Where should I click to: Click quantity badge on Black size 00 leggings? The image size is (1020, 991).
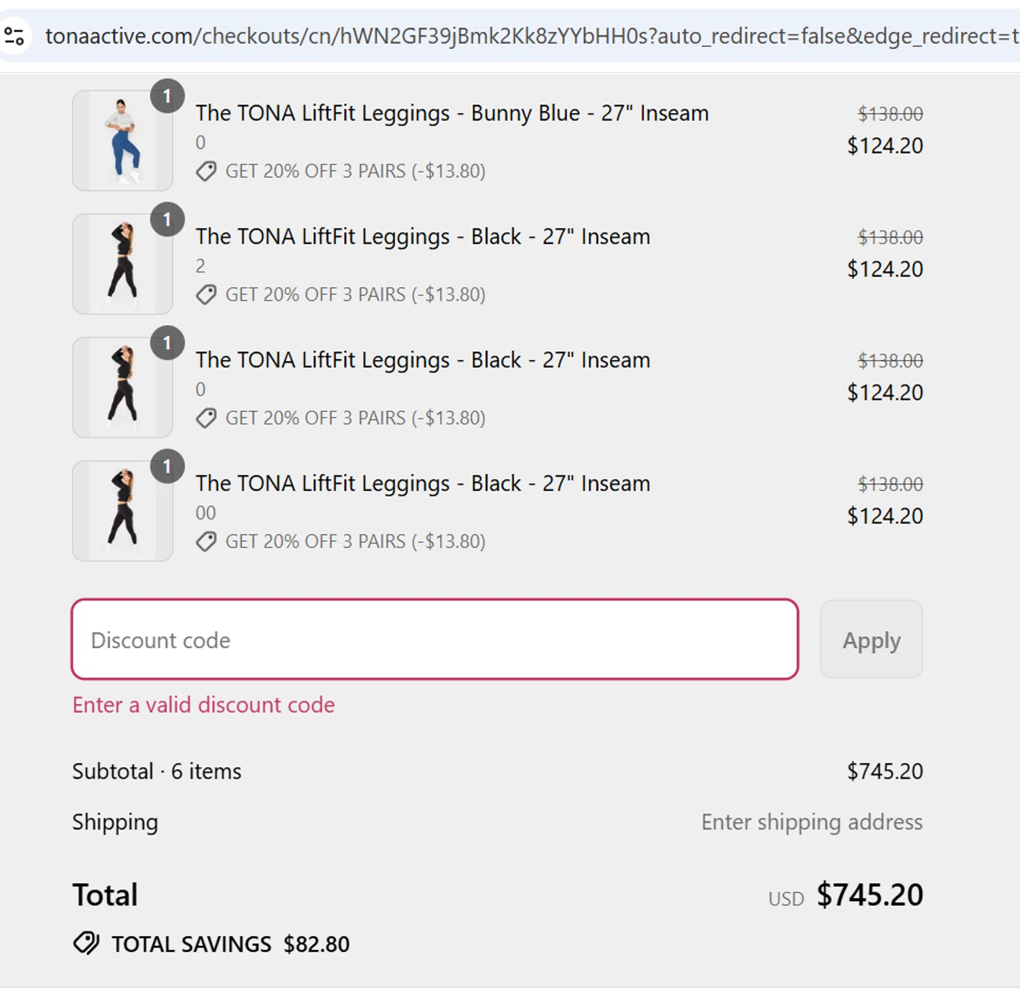(x=167, y=467)
